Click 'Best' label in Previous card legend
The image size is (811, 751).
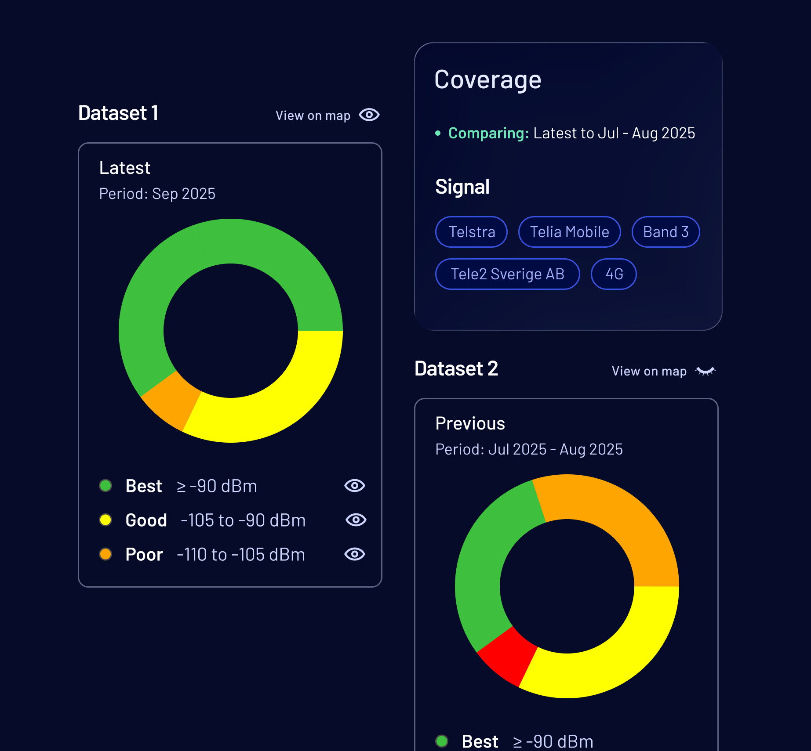pyautogui.click(x=480, y=742)
